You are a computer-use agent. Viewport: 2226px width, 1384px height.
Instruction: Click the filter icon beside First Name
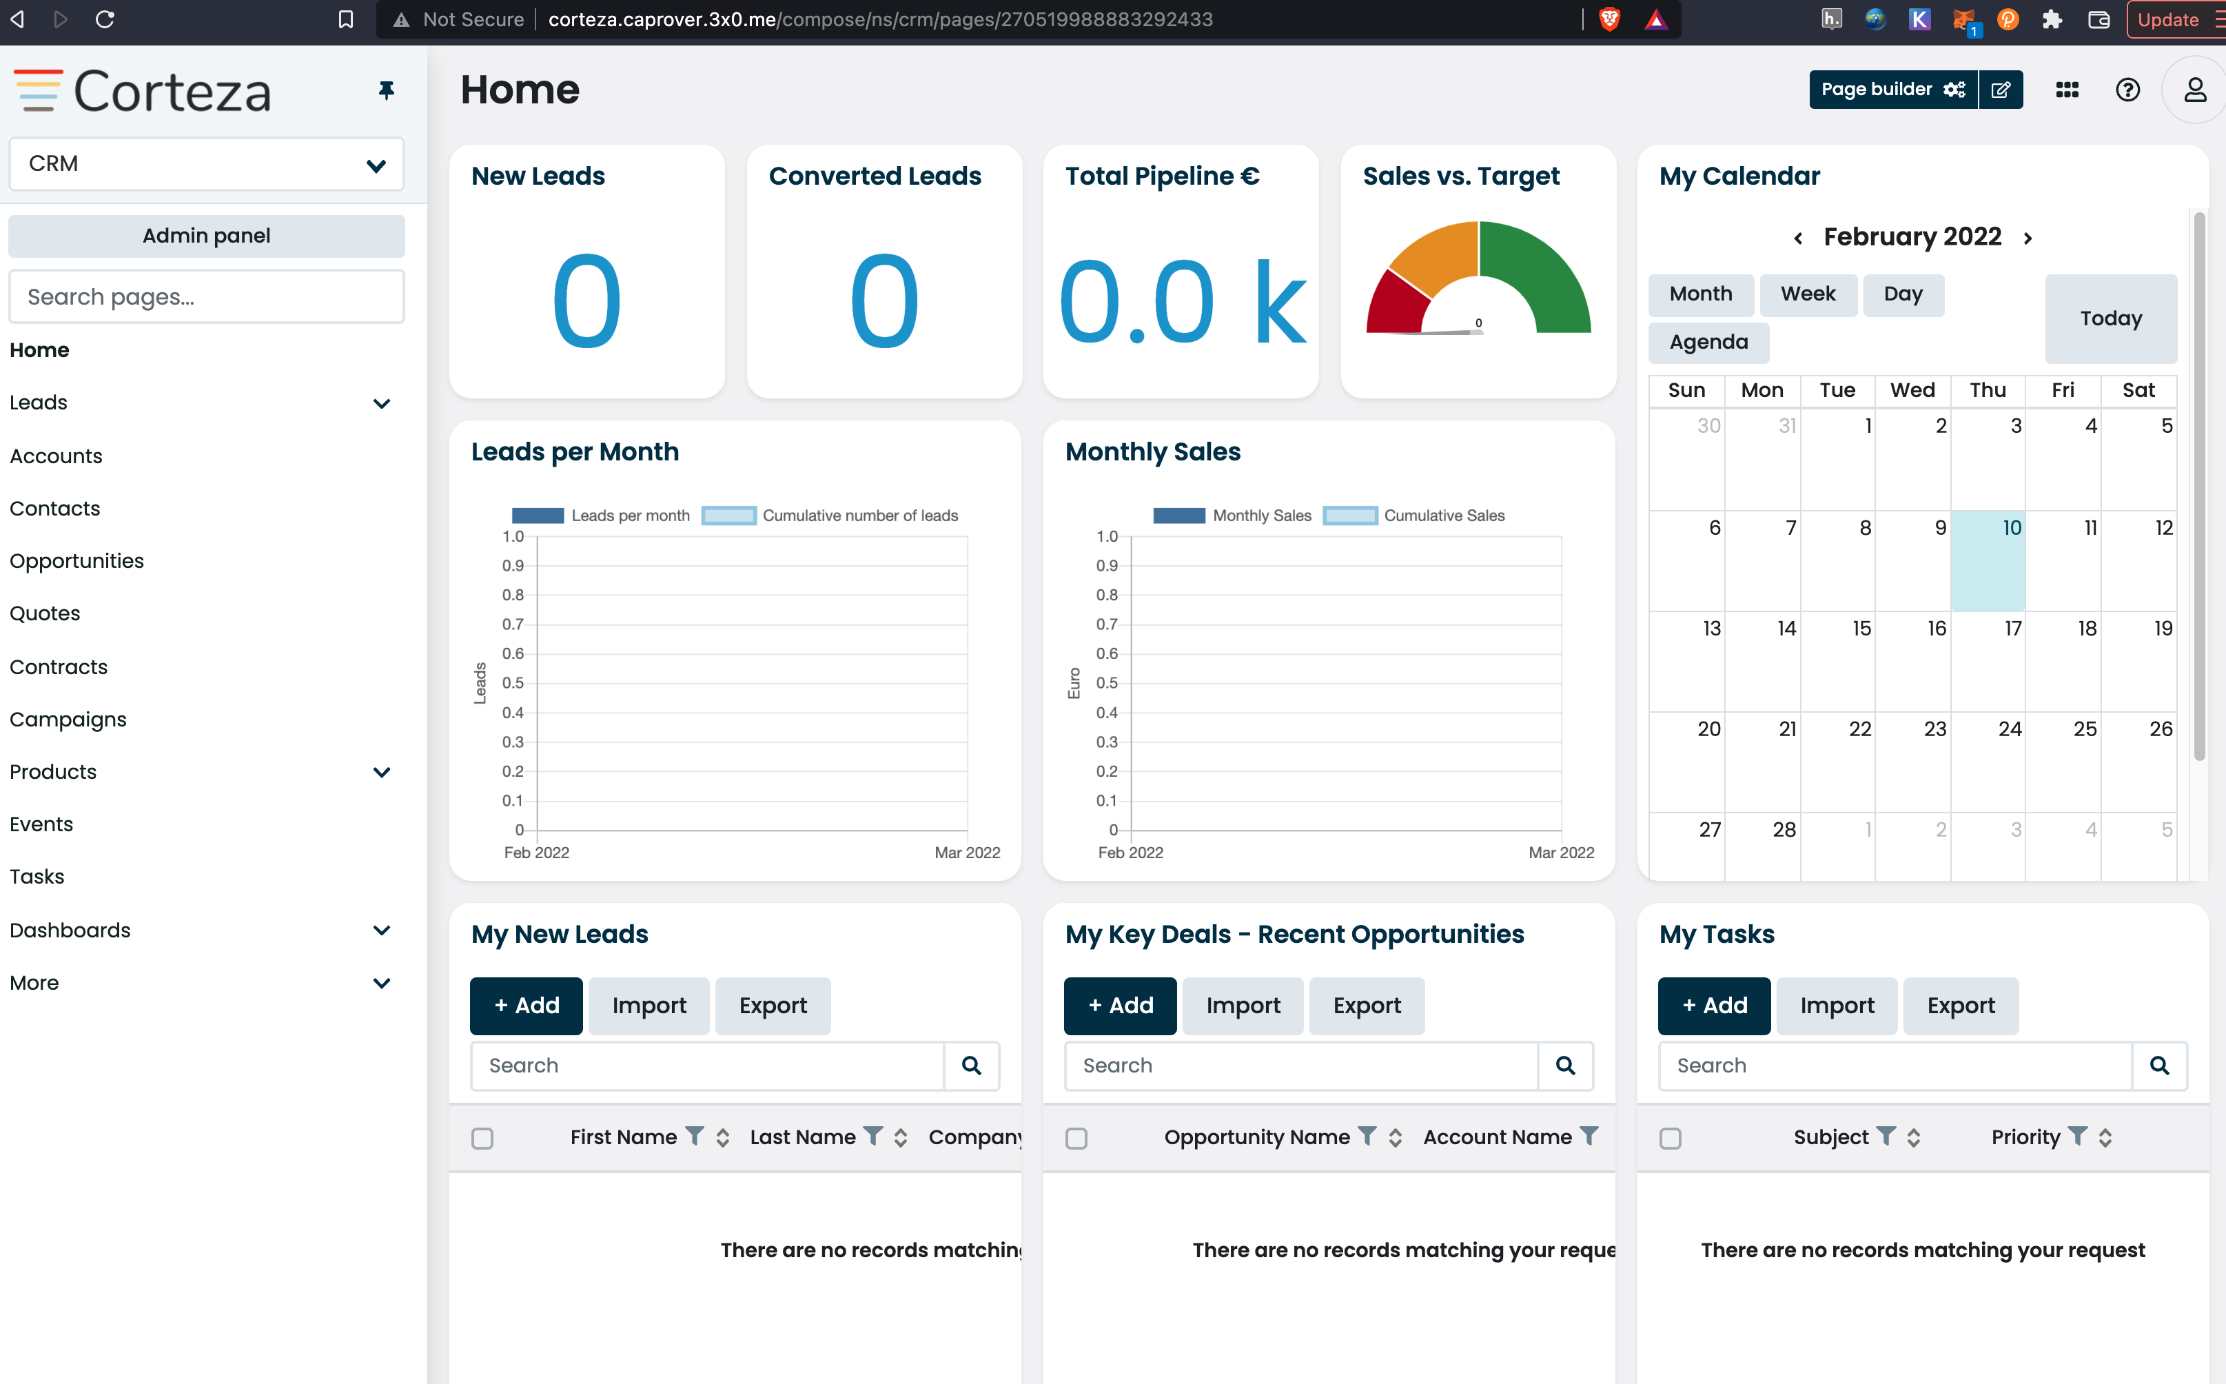pyautogui.click(x=695, y=1136)
